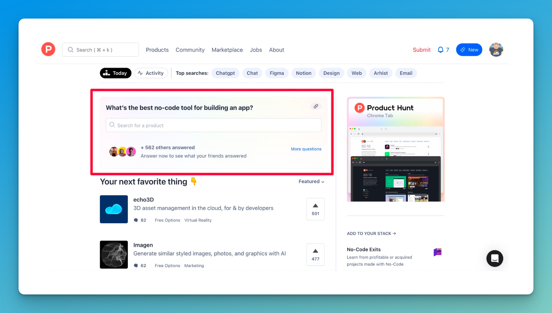Click the New button

click(x=469, y=50)
